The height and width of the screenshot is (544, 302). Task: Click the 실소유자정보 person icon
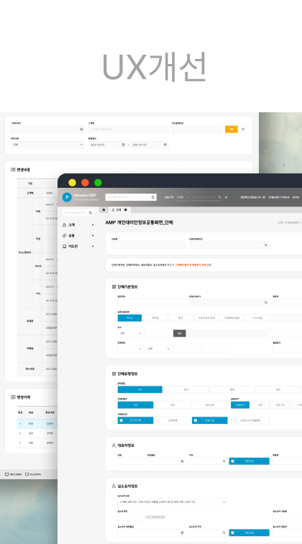coord(114,486)
